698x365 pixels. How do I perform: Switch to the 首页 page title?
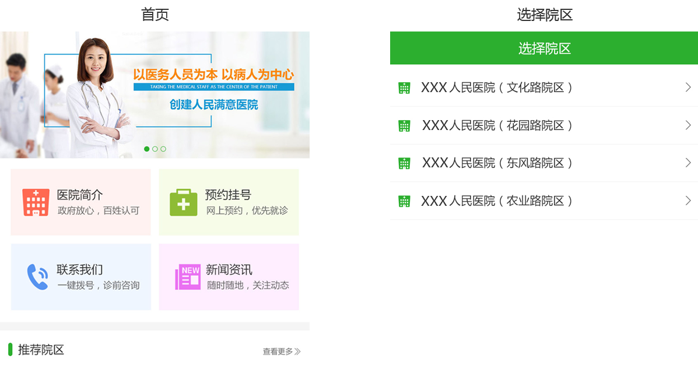click(x=155, y=13)
